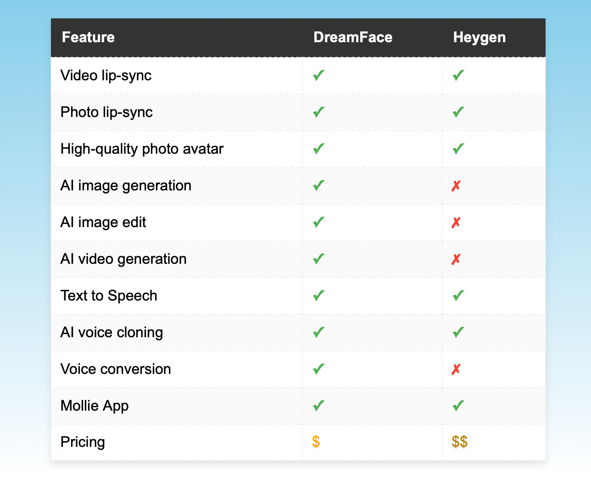Click DreamFace checkmark for Video lip-sync
Image resolution: width=591 pixels, height=479 pixels.
tap(318, 76)
